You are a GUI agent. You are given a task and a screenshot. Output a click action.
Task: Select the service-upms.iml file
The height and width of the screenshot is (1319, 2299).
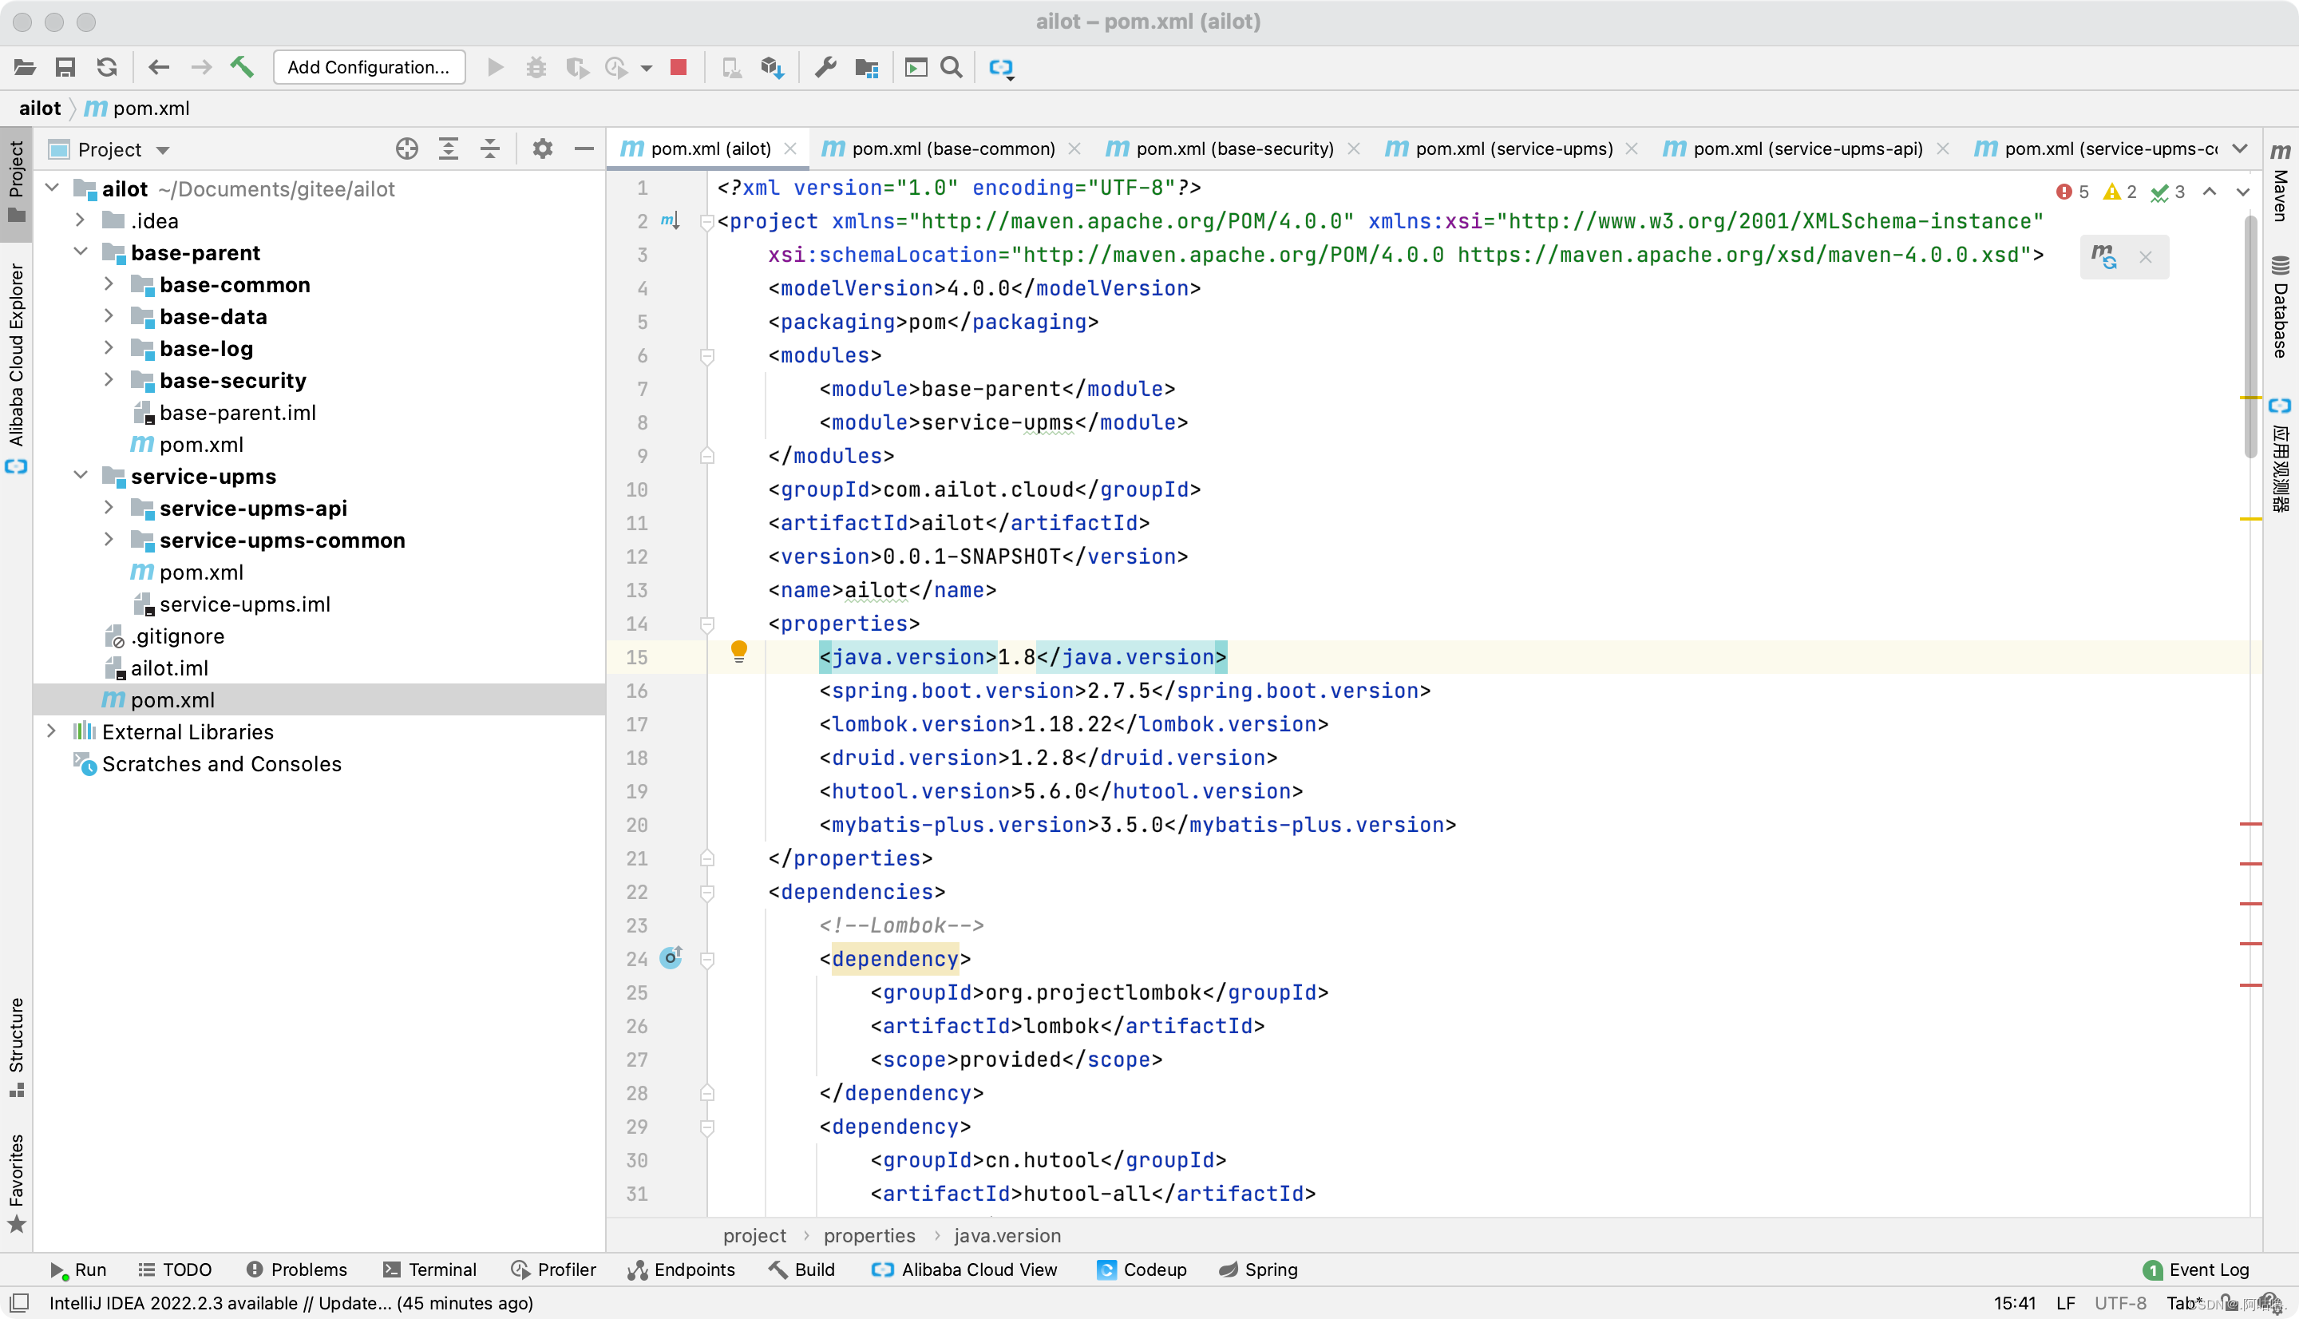[x=244, y=604]
